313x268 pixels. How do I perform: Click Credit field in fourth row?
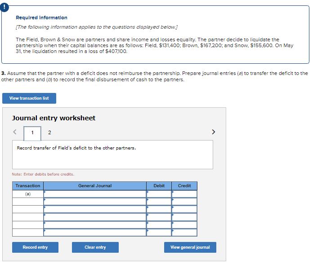[184, 217]
